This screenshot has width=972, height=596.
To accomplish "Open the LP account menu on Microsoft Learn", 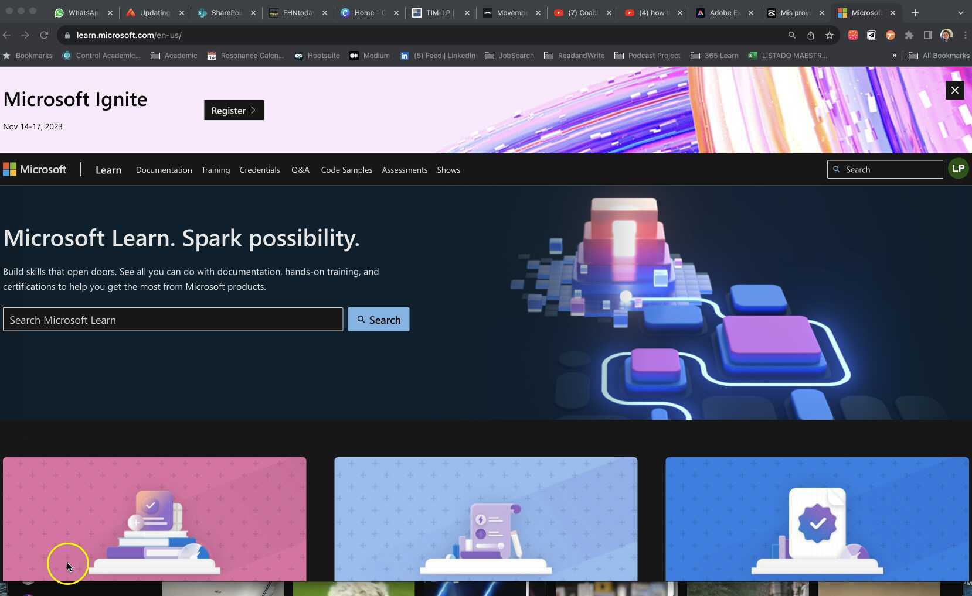I will point(958,169).
